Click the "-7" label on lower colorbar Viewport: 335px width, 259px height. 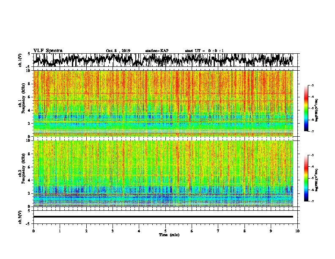pos(312,201)
